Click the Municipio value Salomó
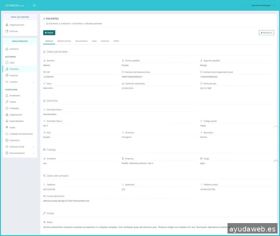The height and width of the screenshot is (236, 280). [204, 137]
